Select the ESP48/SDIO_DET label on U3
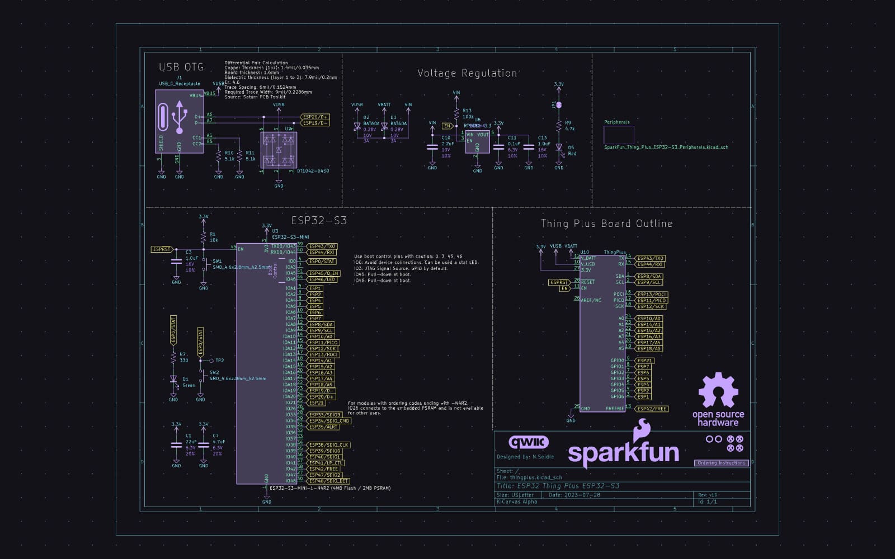The image size is (895, 559). point(328,481)
